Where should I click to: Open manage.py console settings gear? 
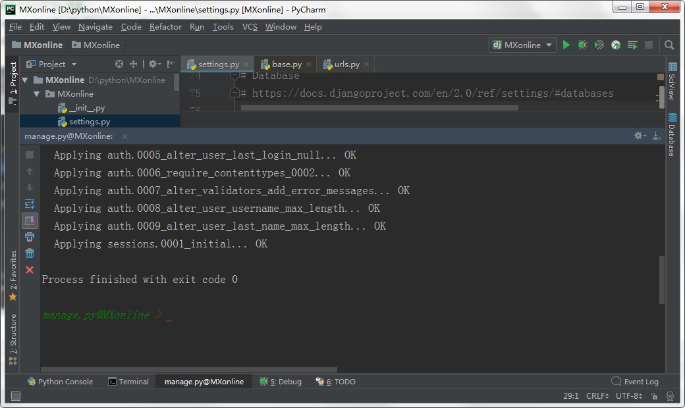pyautogui.click(x=640, y=136)
